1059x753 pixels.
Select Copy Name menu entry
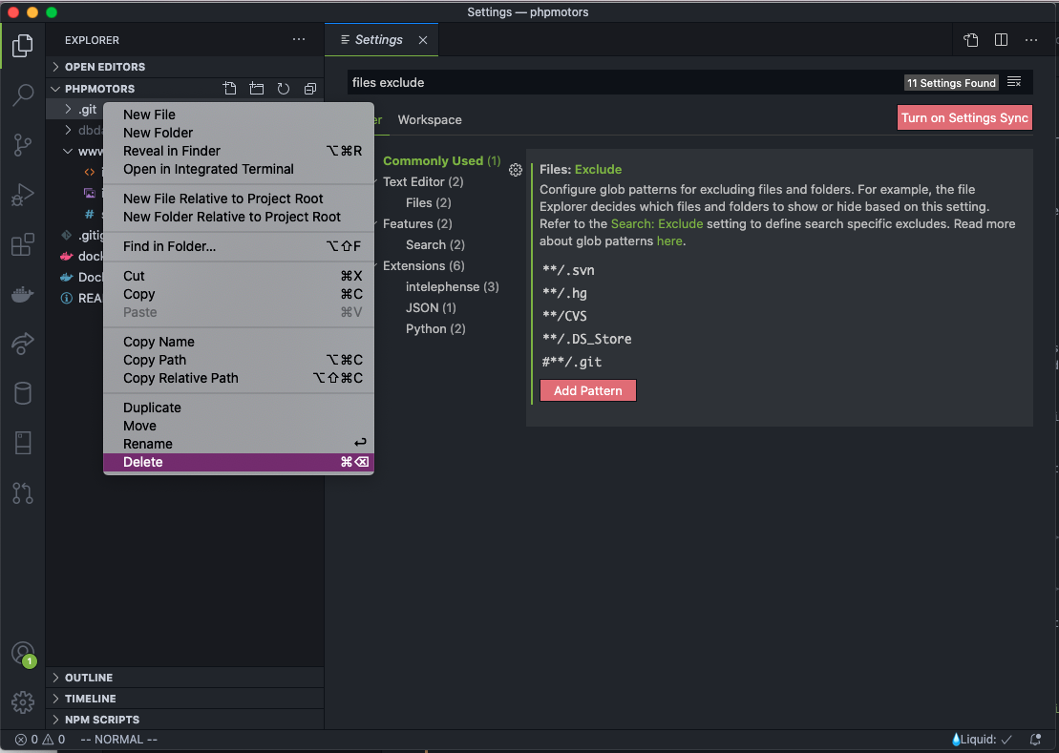pos(239,342)
